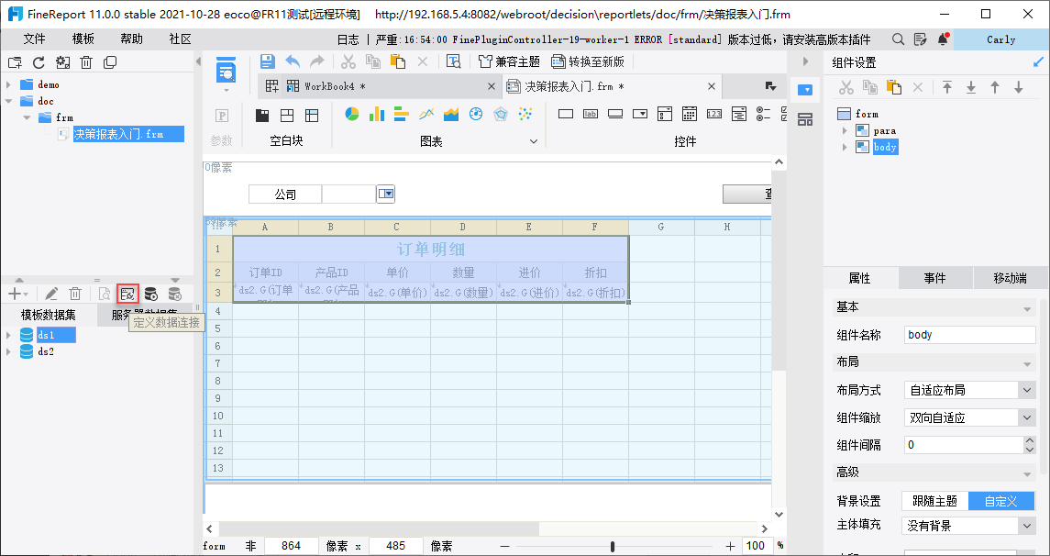Click the 转换至新版 button
1050x556 pixels.
[587, 61]
